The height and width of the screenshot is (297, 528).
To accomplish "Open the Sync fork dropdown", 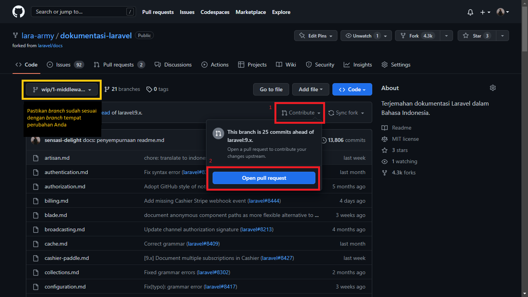I will [x=346, y=113].
